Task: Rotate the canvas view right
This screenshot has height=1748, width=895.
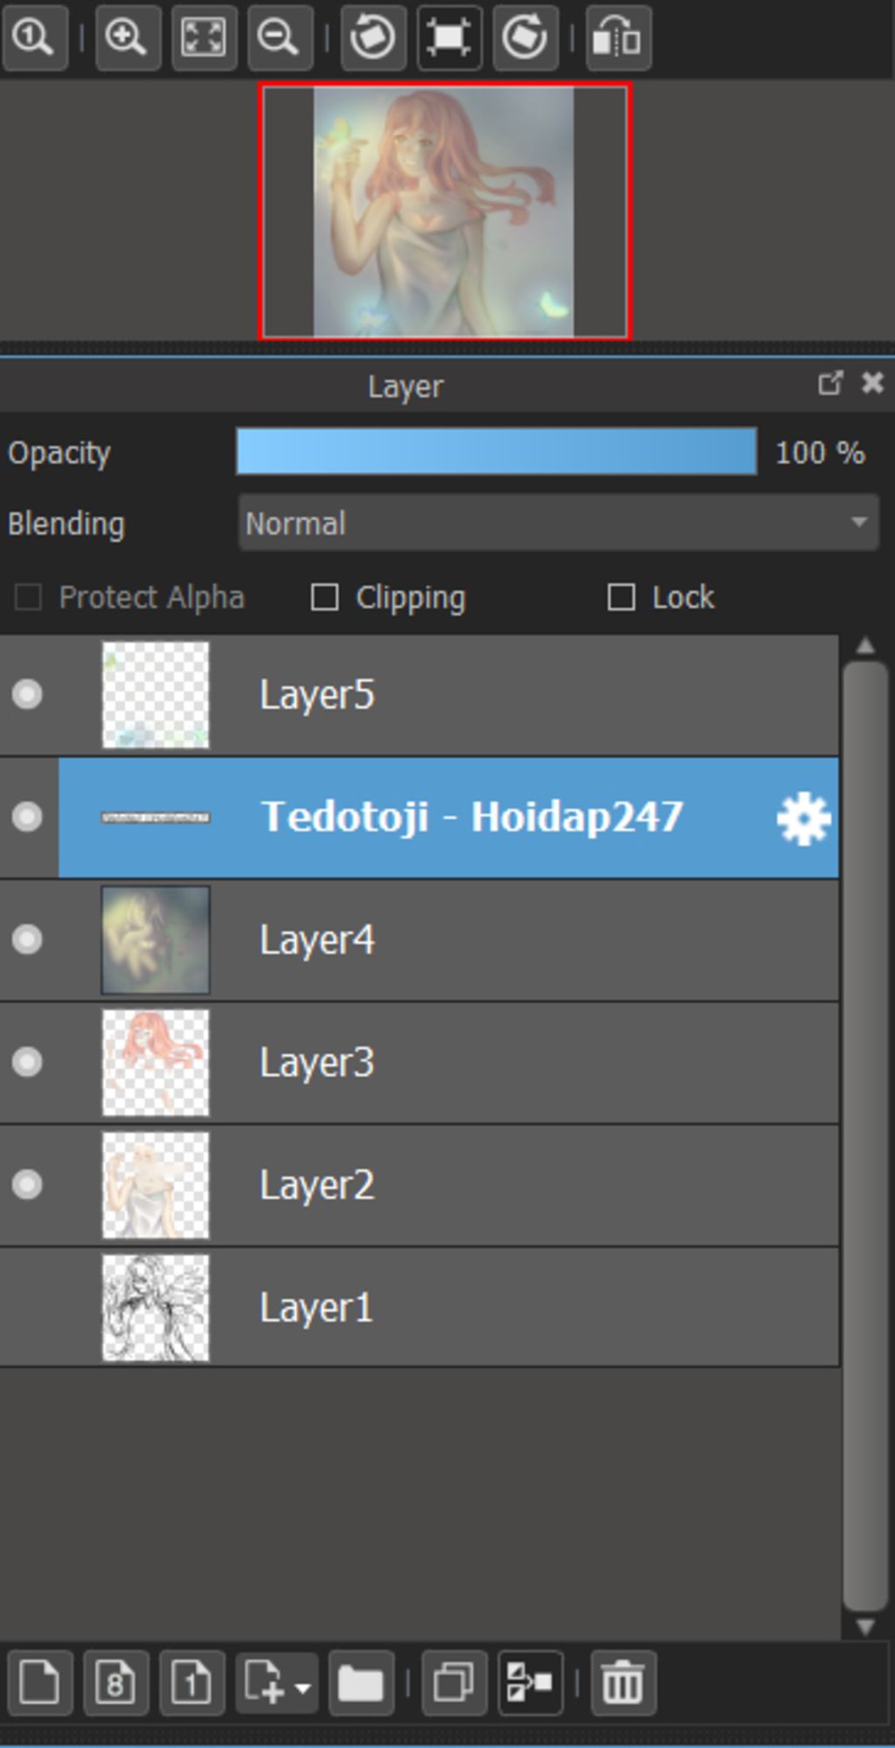Action: tap(525, 38)
